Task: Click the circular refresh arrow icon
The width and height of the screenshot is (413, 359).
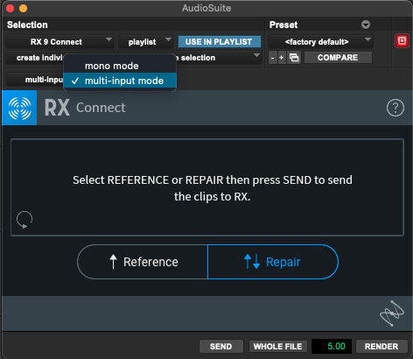Action: click(x=24, y=220)
